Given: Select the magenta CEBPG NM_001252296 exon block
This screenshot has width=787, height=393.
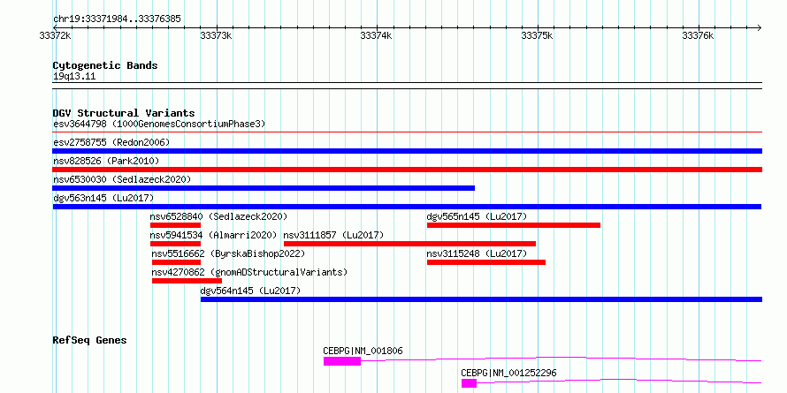Looking at the screenshot, I should point(469,383).
